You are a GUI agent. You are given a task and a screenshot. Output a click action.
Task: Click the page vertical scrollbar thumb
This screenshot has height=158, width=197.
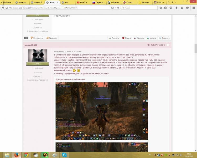196,48
